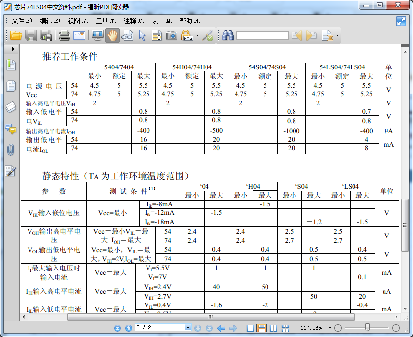Click the vertical scroll down arrow
This screenshot has height=337, width=413.
[405, 309]
